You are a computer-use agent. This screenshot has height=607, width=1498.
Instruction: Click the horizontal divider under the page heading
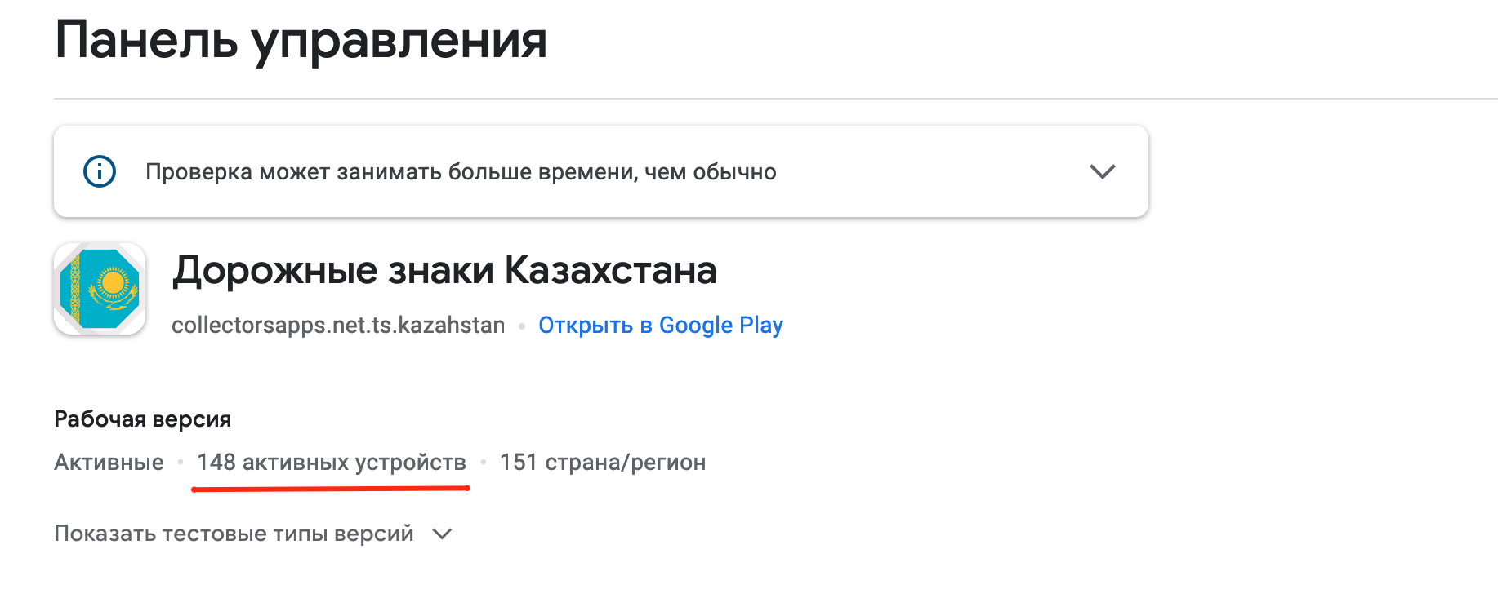coord(776,99)
